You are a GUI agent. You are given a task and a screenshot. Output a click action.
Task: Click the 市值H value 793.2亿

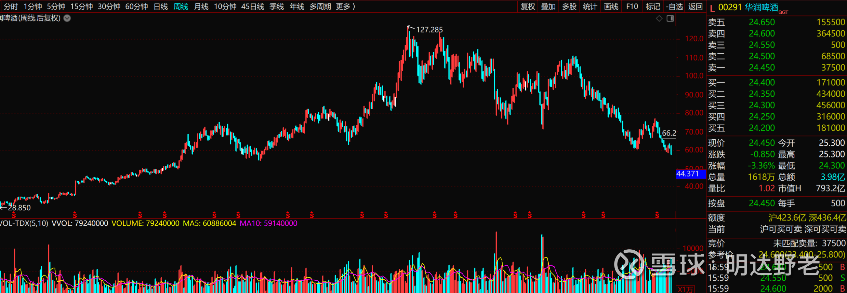click(x=831, y=188)
